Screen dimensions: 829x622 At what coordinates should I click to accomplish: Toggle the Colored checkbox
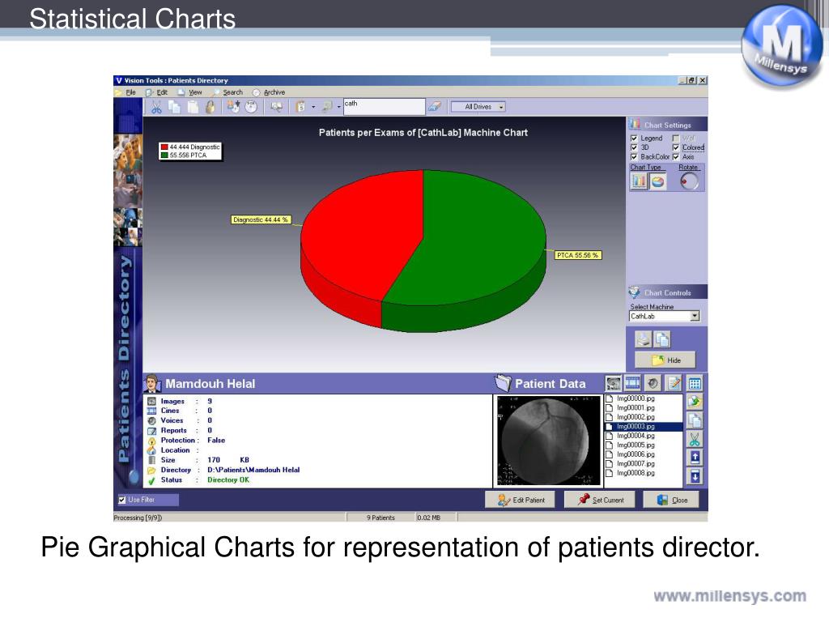point(676,147)
